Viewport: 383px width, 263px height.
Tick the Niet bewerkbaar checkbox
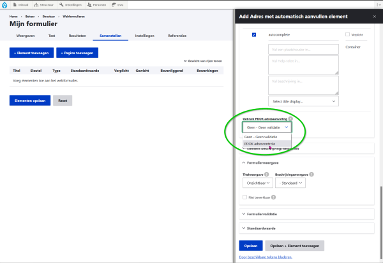coord(245,197)
